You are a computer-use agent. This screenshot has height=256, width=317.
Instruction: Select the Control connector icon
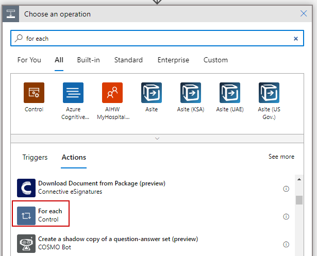click(34, 93)
